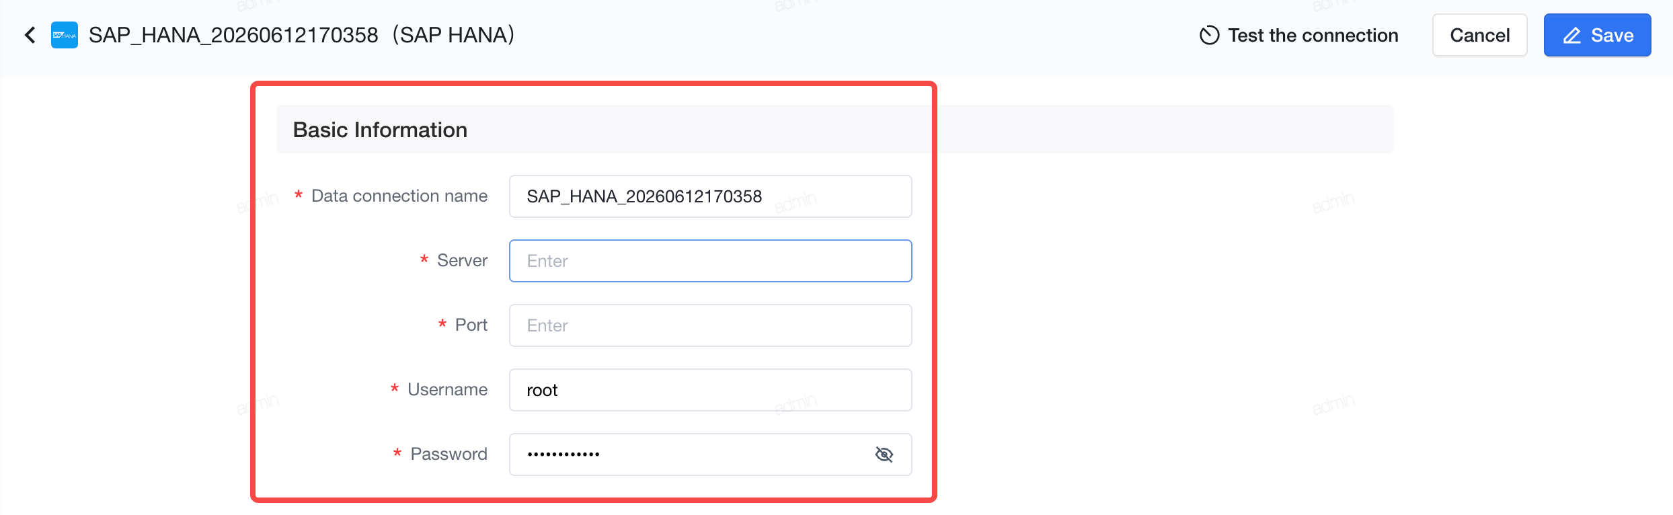
Task: Click the Test the connection clock icon
Action: [1209, 35]
